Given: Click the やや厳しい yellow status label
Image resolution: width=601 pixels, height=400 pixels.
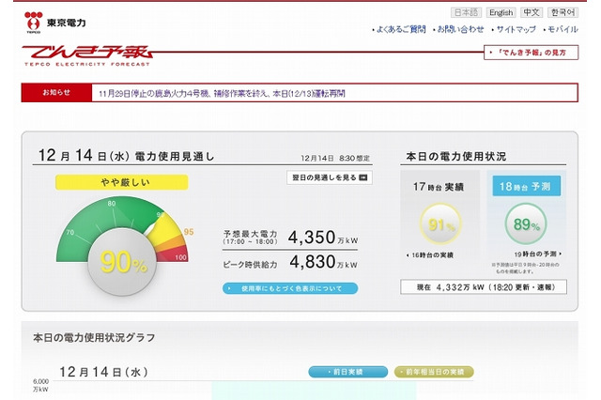Looking at the screenshot, I should pyautogui.click(x=122, y=182).
